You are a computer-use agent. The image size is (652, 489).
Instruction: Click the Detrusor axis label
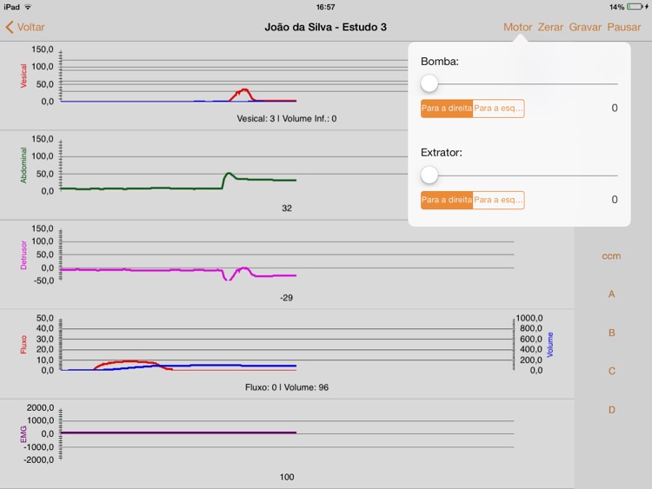[x=23, y=255]
